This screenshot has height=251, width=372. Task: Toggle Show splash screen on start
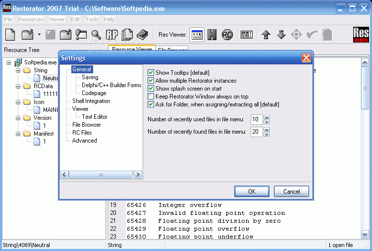[x=151, y=89]
